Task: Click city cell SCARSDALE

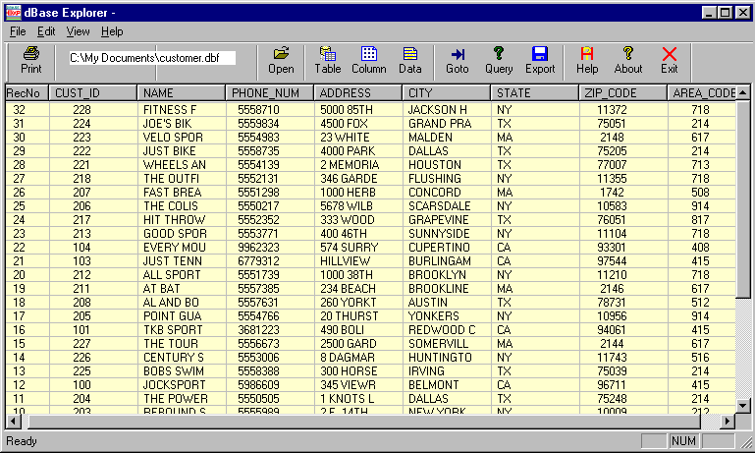Action: tap(447, 206)
